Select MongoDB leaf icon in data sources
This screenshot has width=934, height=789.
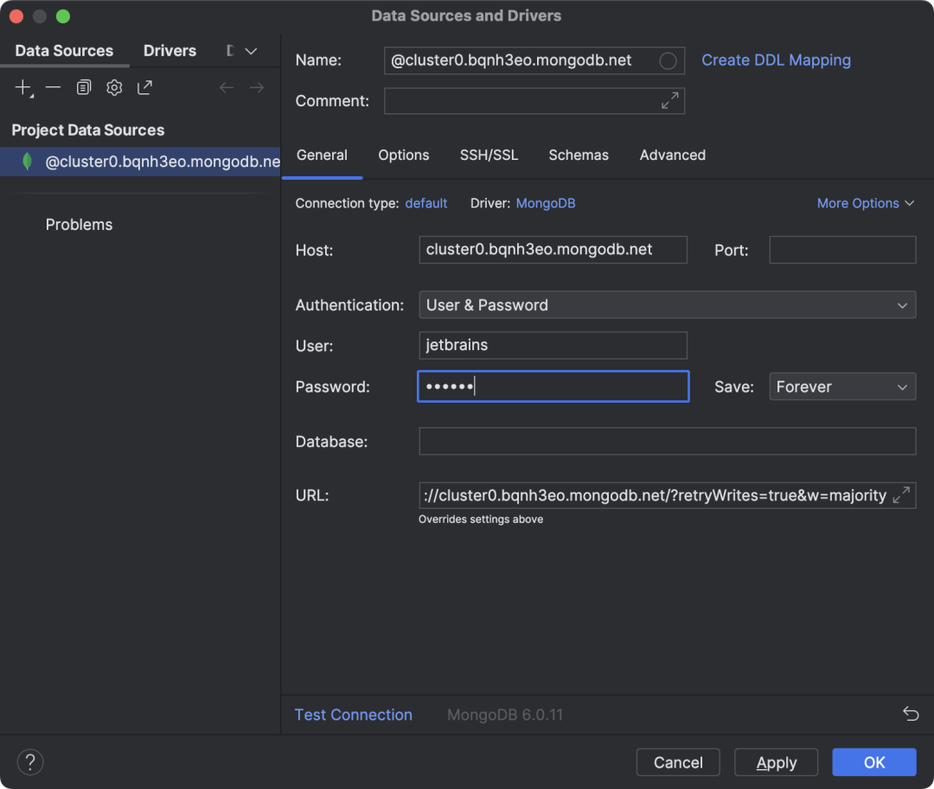(28, 162)
